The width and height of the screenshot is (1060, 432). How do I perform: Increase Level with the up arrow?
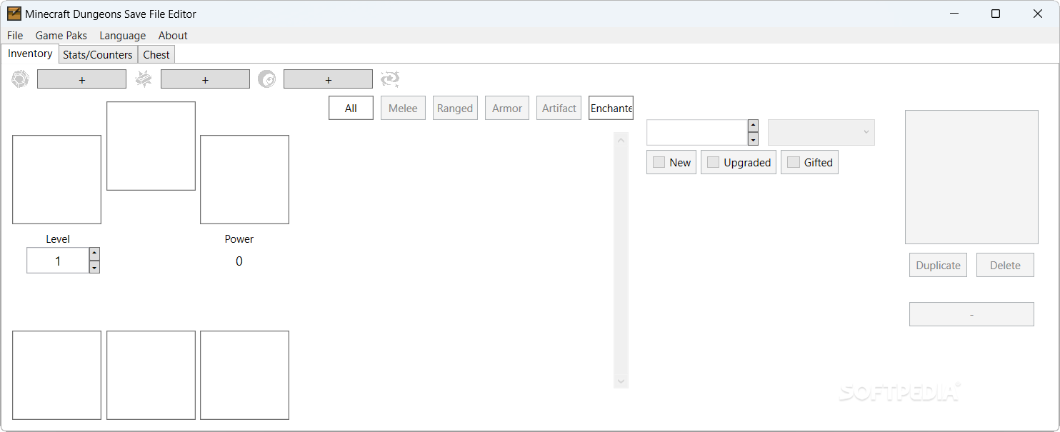click(x=94, y=253)
